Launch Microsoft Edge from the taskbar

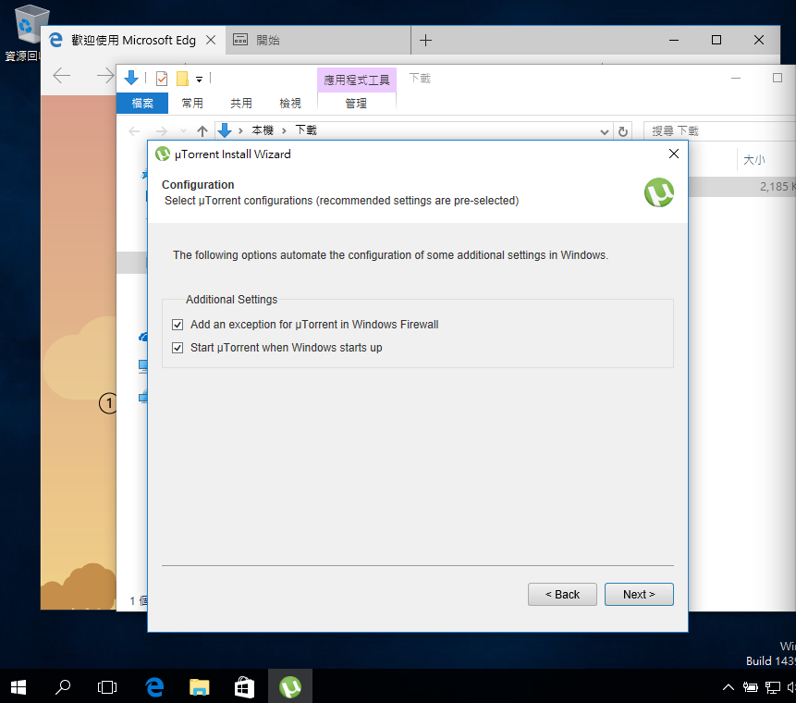pos(154,687)
